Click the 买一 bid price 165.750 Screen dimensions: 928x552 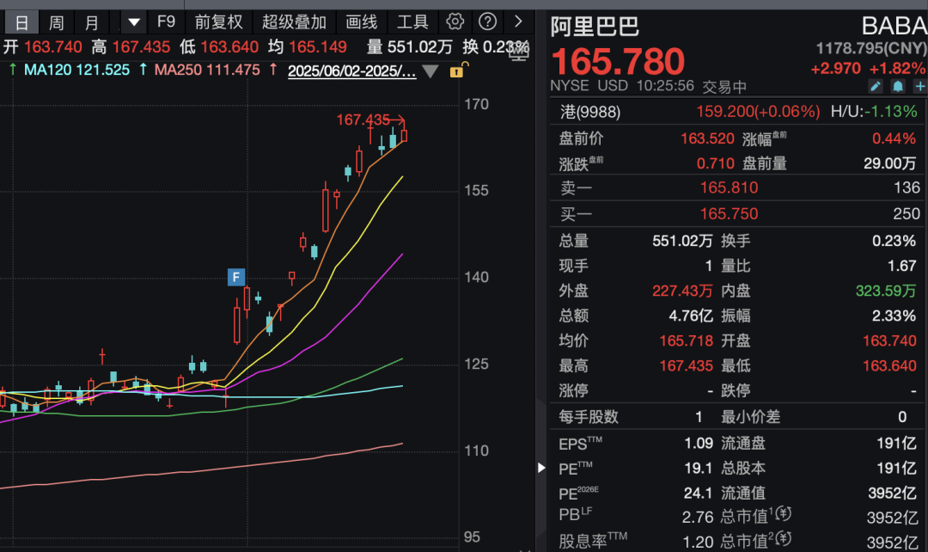pyautogui.click(x=730, y=214)
